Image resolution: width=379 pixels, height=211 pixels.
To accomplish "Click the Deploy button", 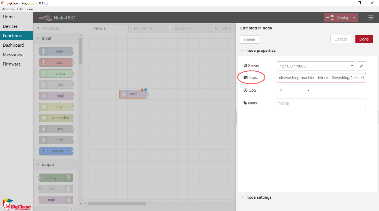I will pyautogui.click(x=338, y=17).
